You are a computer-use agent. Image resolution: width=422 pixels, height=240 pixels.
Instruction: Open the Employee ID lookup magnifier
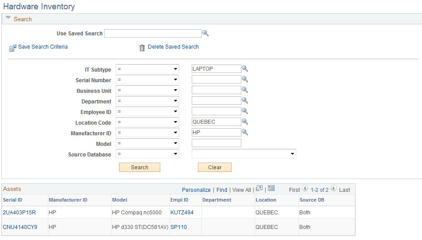click(x=244, y=111)
